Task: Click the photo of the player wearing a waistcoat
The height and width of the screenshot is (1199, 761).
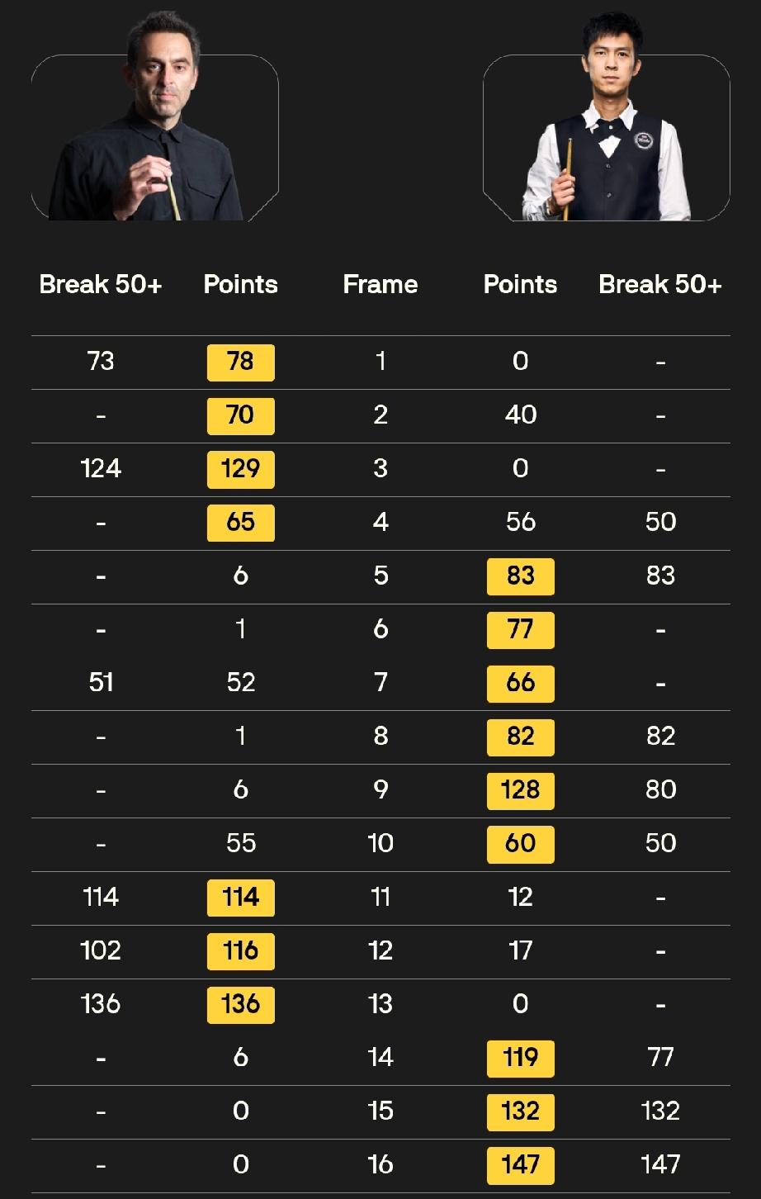Action: pos(607,136)
